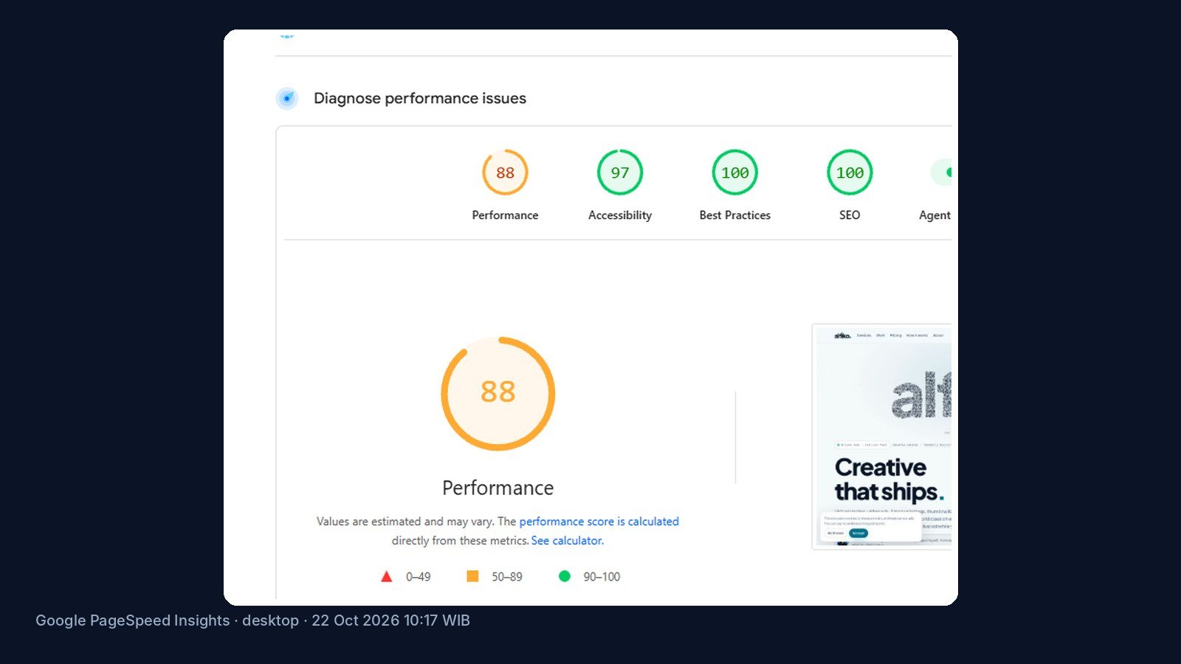Click the large 88 Performance gauge
The image size is (1181, 664).
click(498, 393)
